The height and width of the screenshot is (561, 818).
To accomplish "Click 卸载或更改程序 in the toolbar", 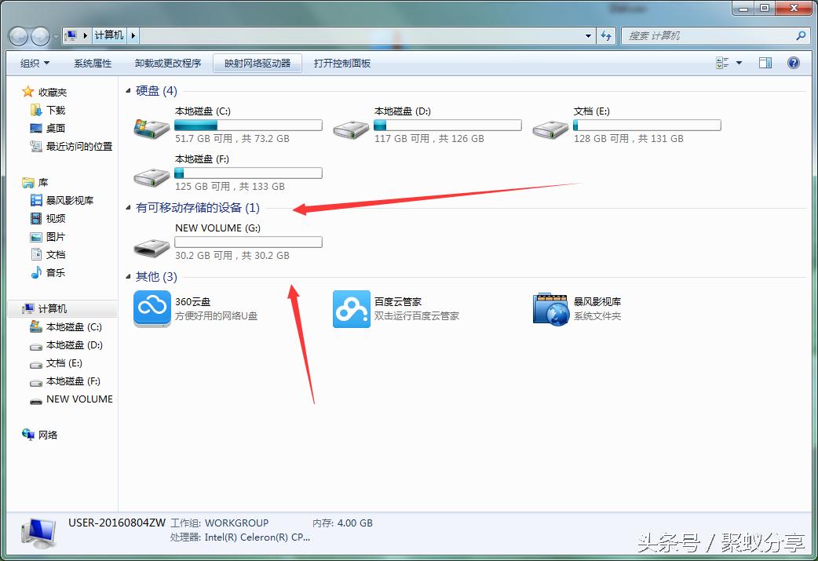I will [x=168, y=64].
